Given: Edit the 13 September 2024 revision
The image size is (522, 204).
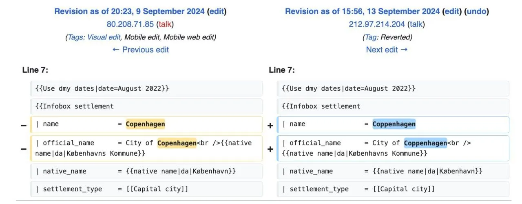Looking at the screenshot, I should pos(452,11).
